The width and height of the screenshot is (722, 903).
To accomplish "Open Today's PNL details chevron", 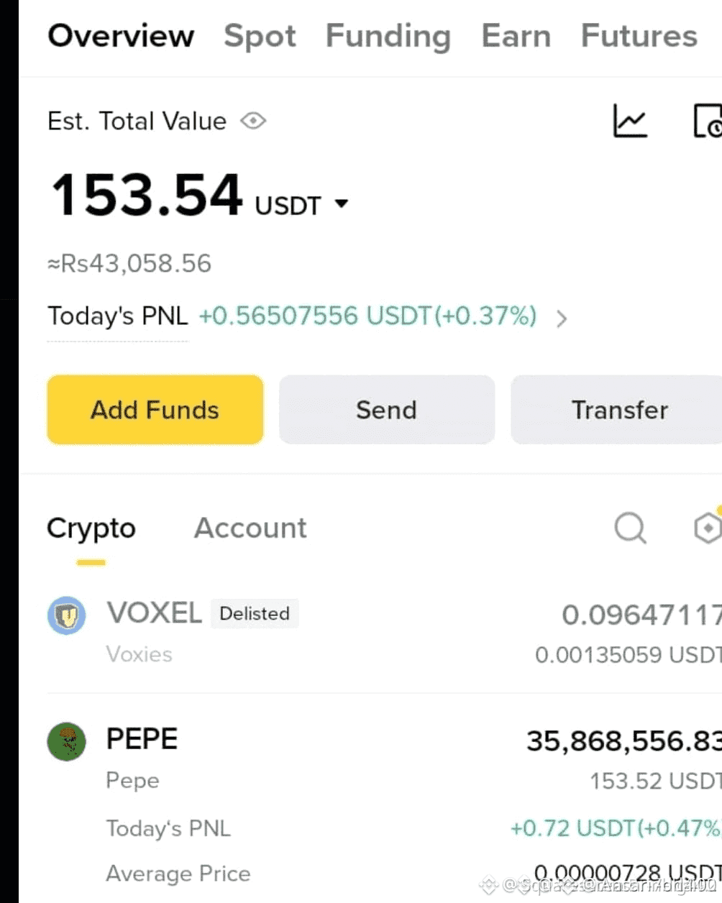I will 562,318.
